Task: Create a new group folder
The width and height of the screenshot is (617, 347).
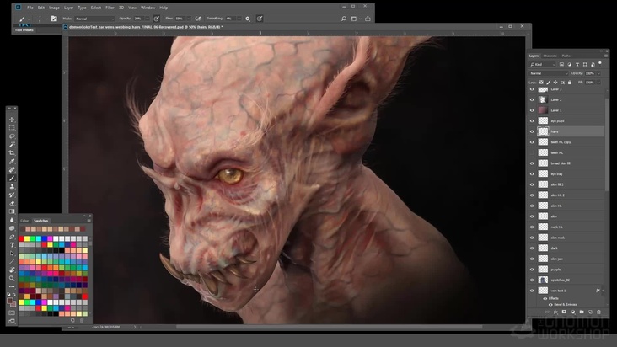Action: coord(582,312)
